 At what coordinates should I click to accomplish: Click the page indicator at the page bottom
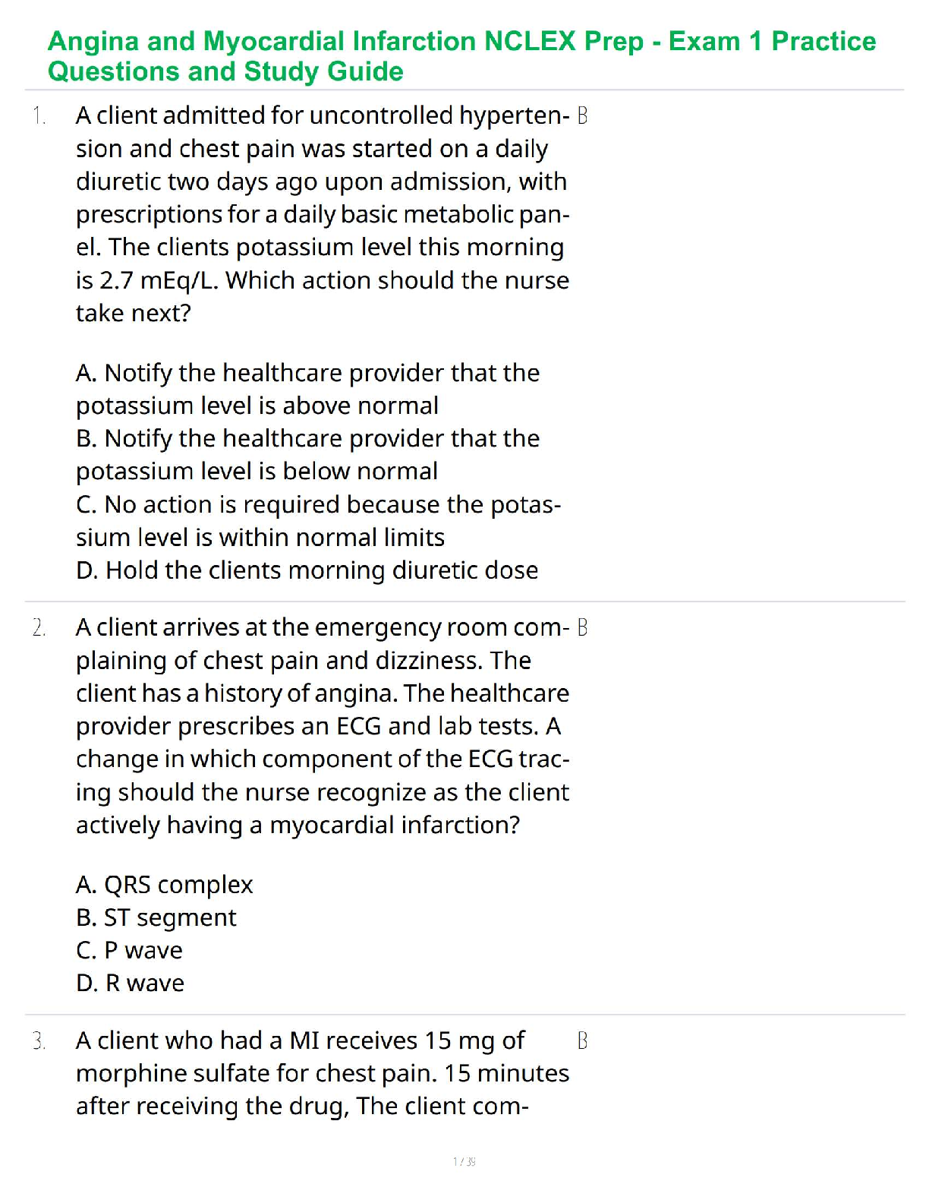[464, 1161]
